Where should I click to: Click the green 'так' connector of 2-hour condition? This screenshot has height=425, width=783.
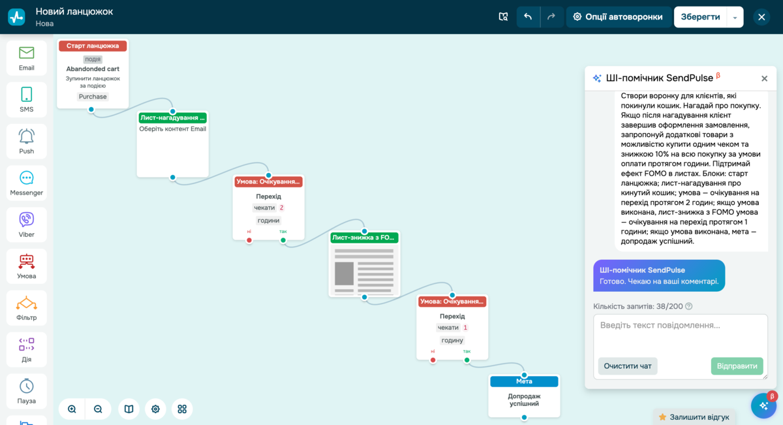tap(283, 240)
